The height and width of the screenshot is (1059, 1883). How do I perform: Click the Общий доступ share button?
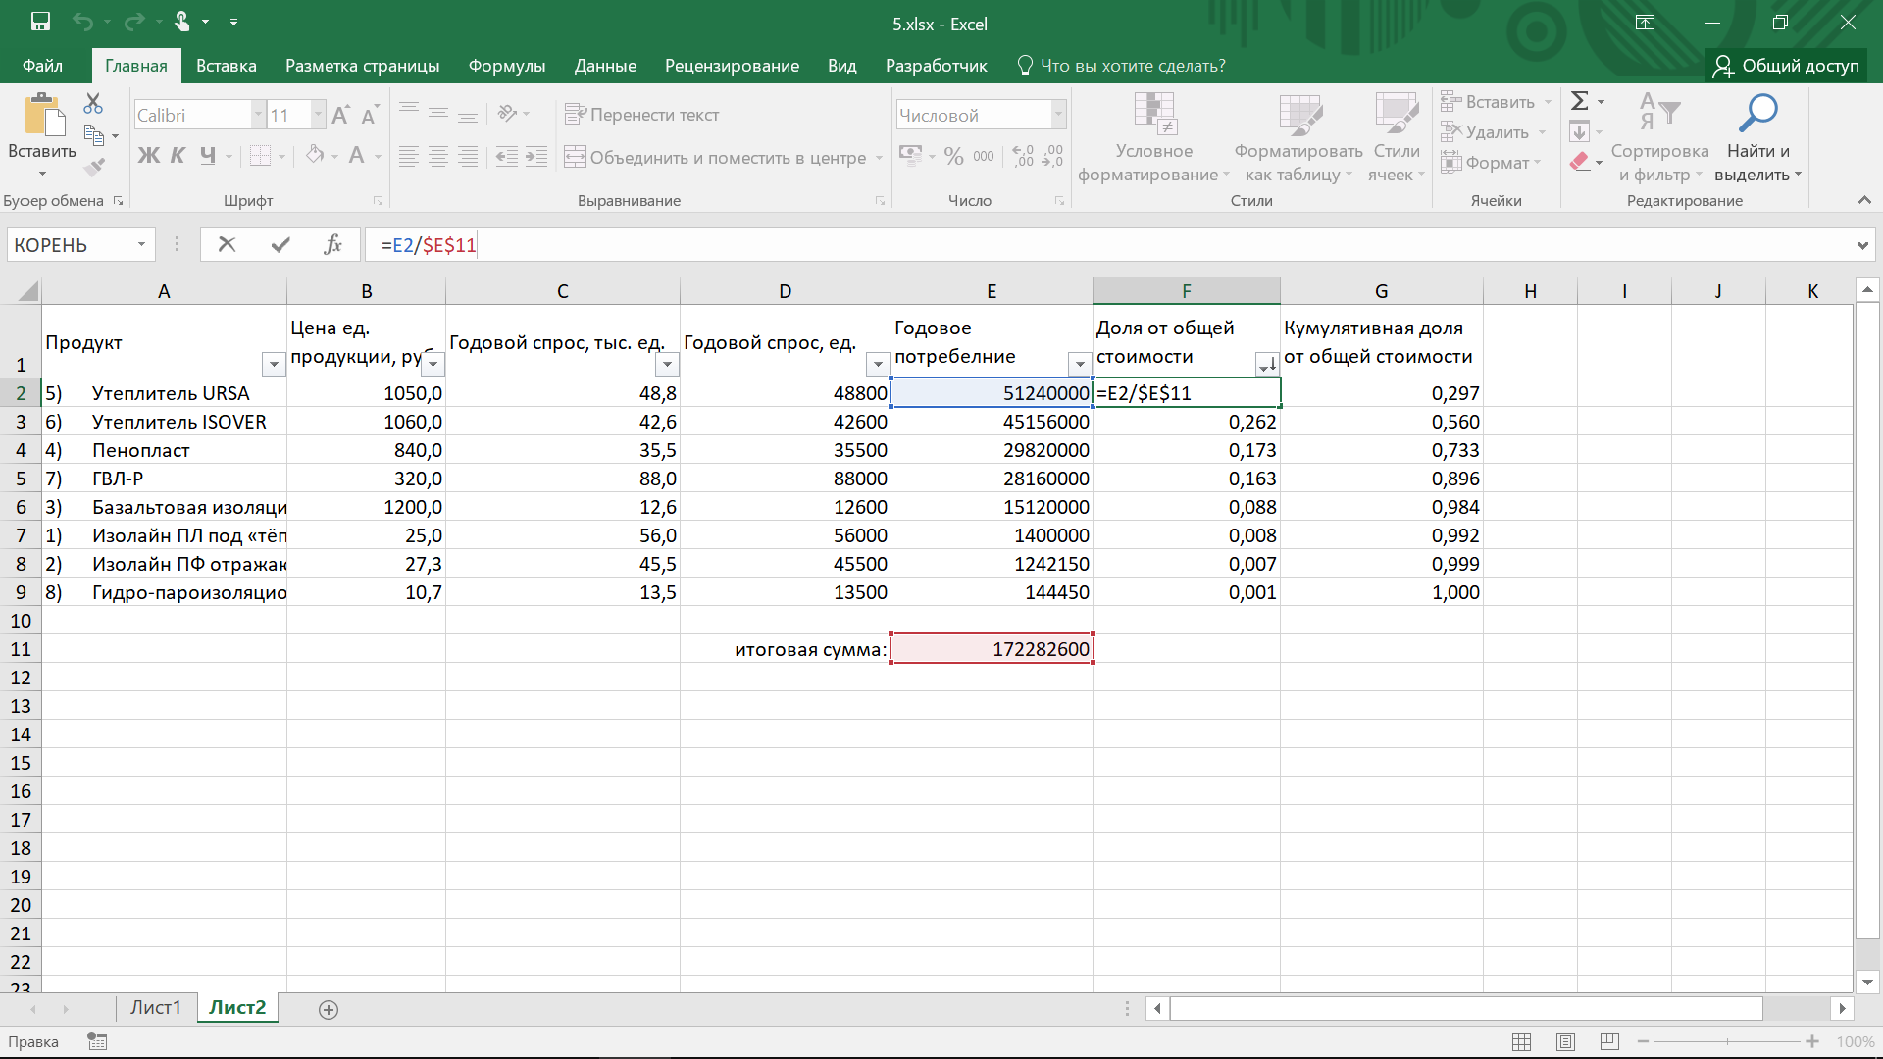pyautogui.click(x=1786, y=66)
